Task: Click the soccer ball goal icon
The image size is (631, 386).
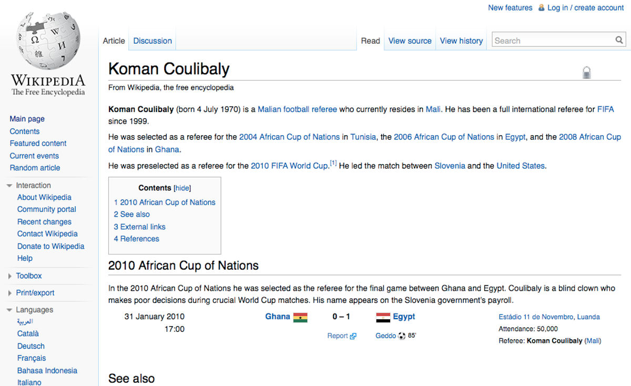Action: [x=402, y=336]
